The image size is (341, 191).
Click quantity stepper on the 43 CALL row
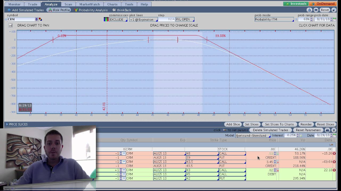point(121,170)
